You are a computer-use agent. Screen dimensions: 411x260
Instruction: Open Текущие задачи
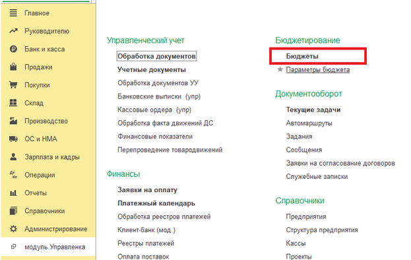pos(313,110)
